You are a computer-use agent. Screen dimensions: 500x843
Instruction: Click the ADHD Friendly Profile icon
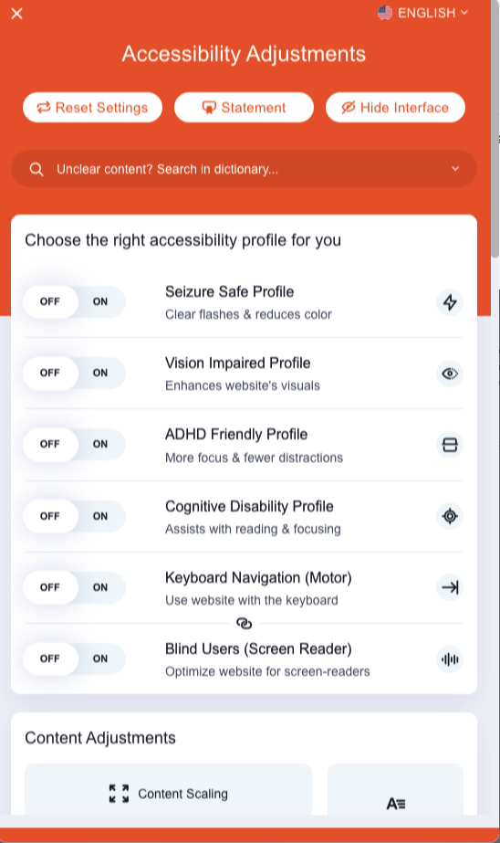tap(450, 445)
